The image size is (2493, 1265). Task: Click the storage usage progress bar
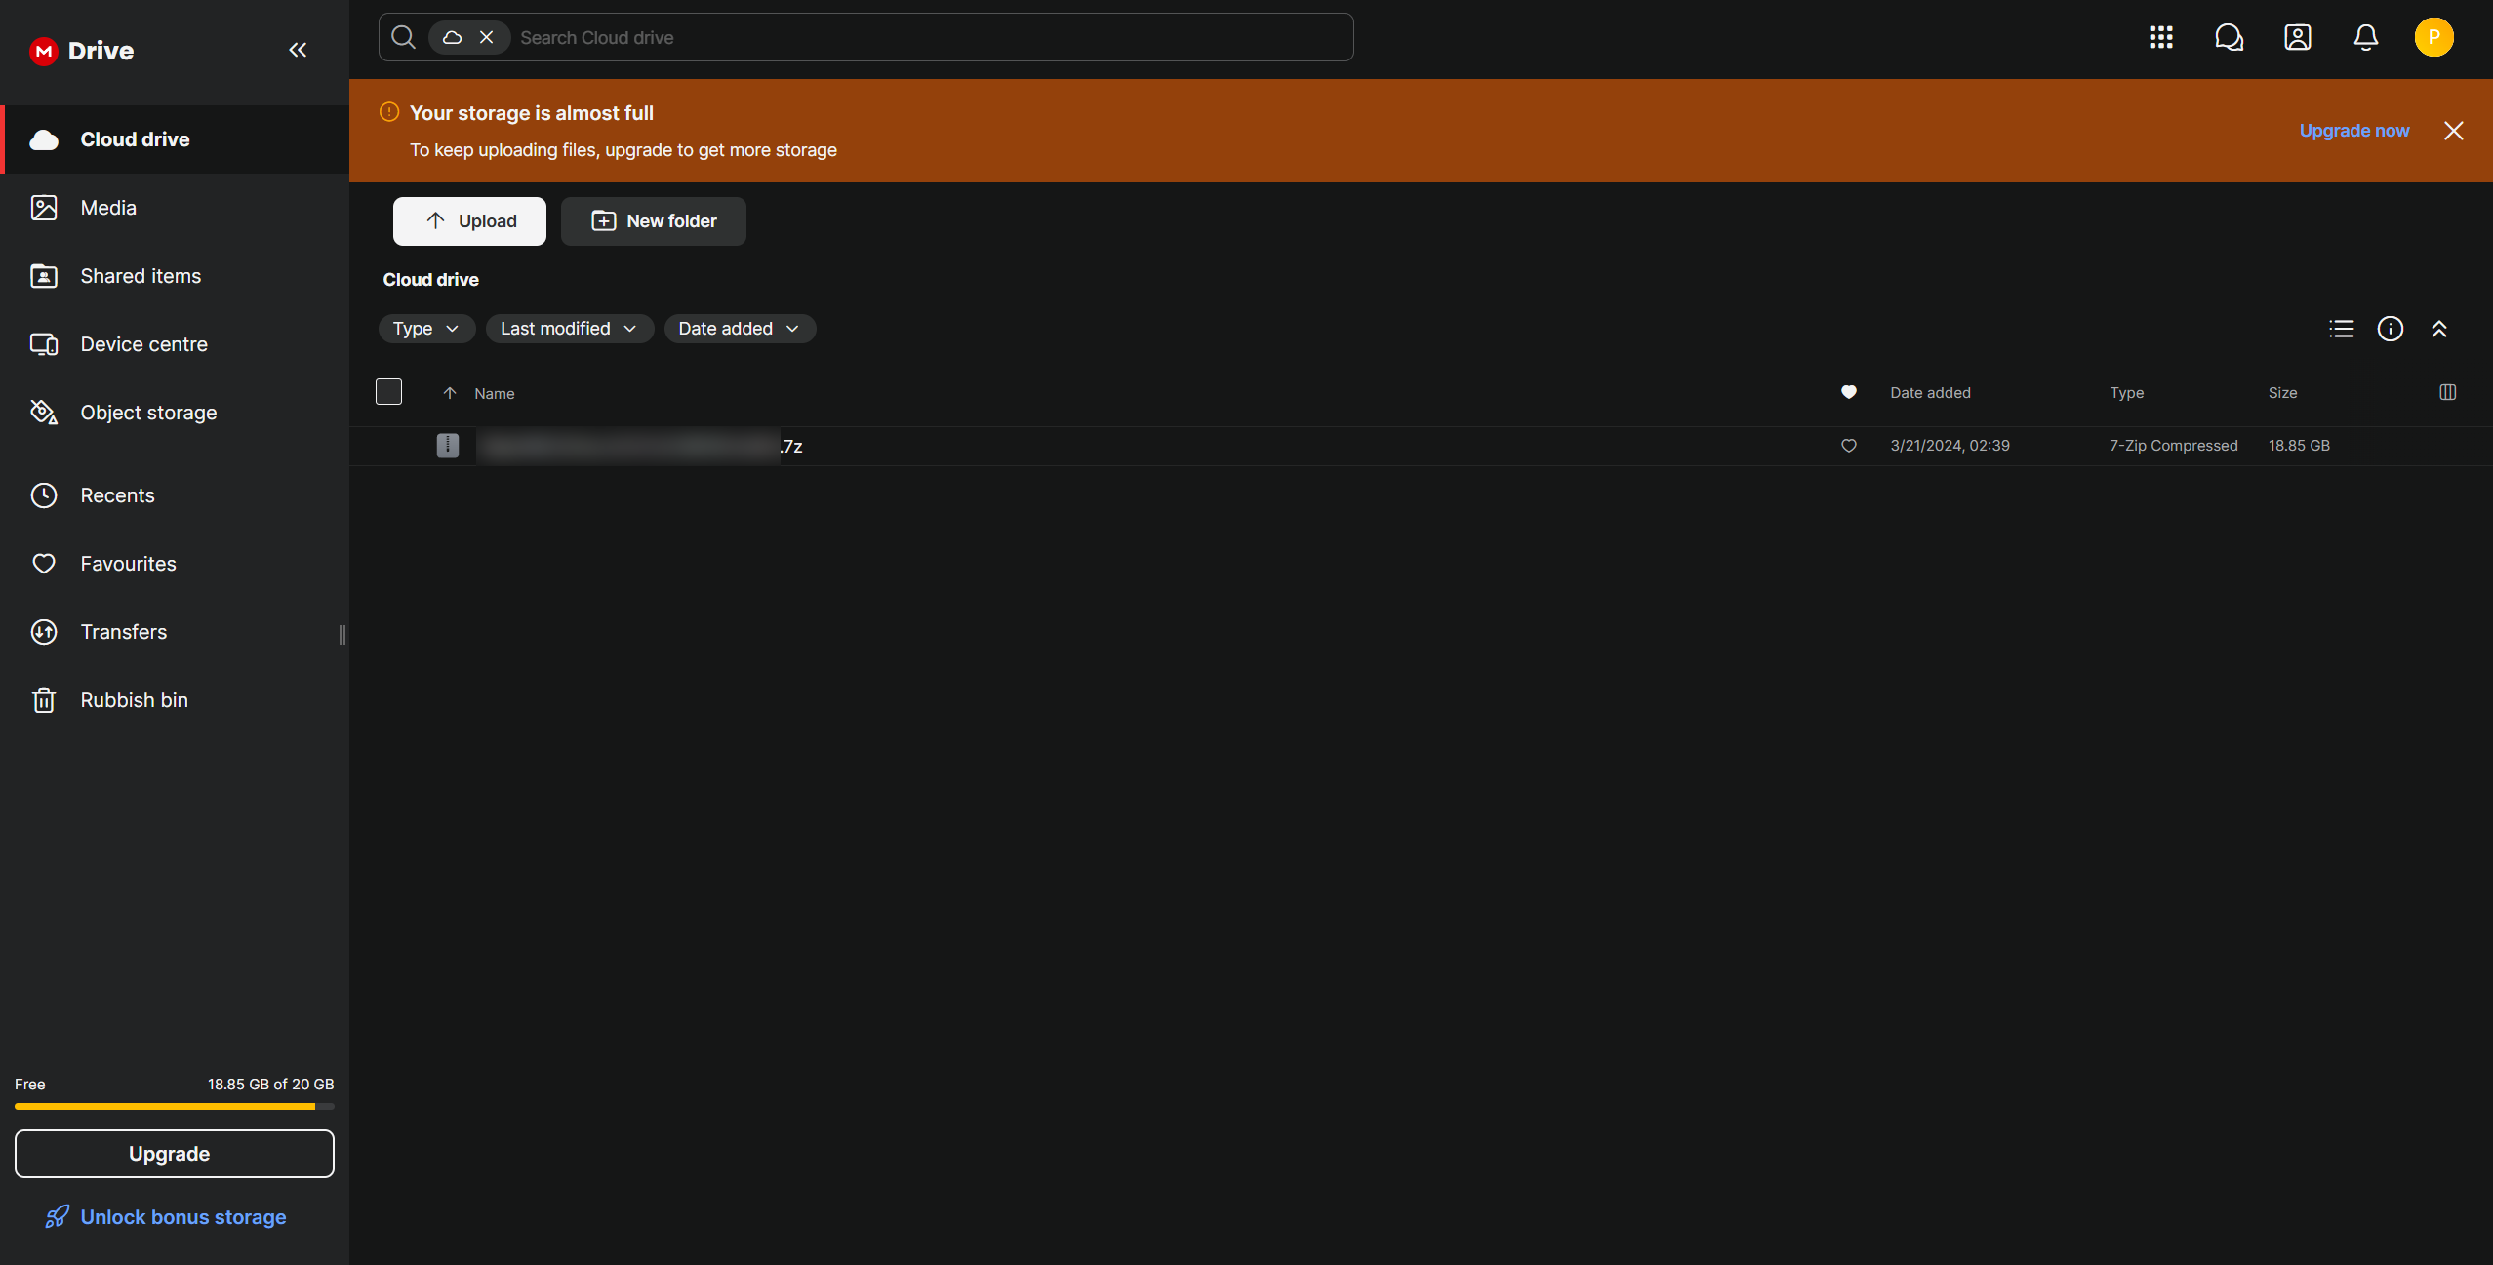(174, 1107)
